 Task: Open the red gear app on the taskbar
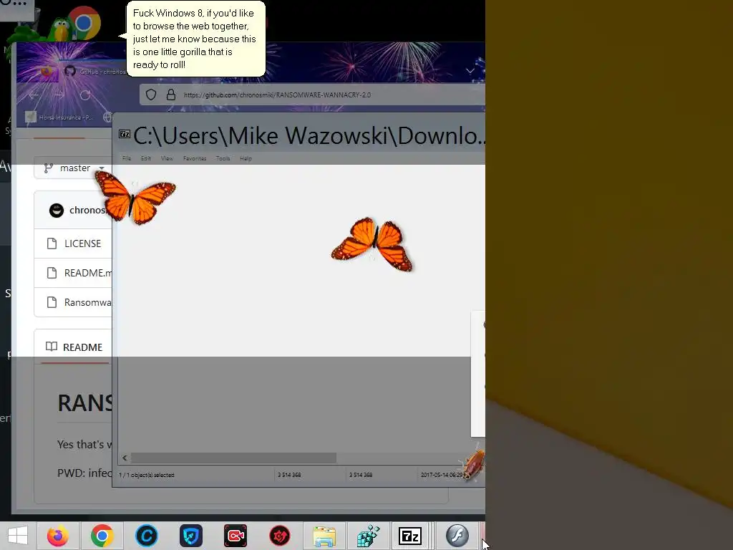click(x=280, y=536)
